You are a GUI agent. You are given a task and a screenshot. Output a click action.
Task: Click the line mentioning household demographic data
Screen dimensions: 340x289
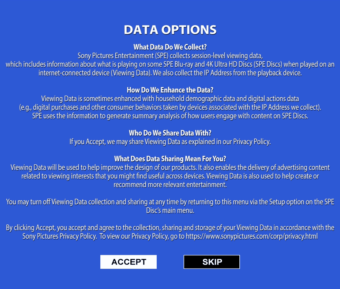click(170, 99)
